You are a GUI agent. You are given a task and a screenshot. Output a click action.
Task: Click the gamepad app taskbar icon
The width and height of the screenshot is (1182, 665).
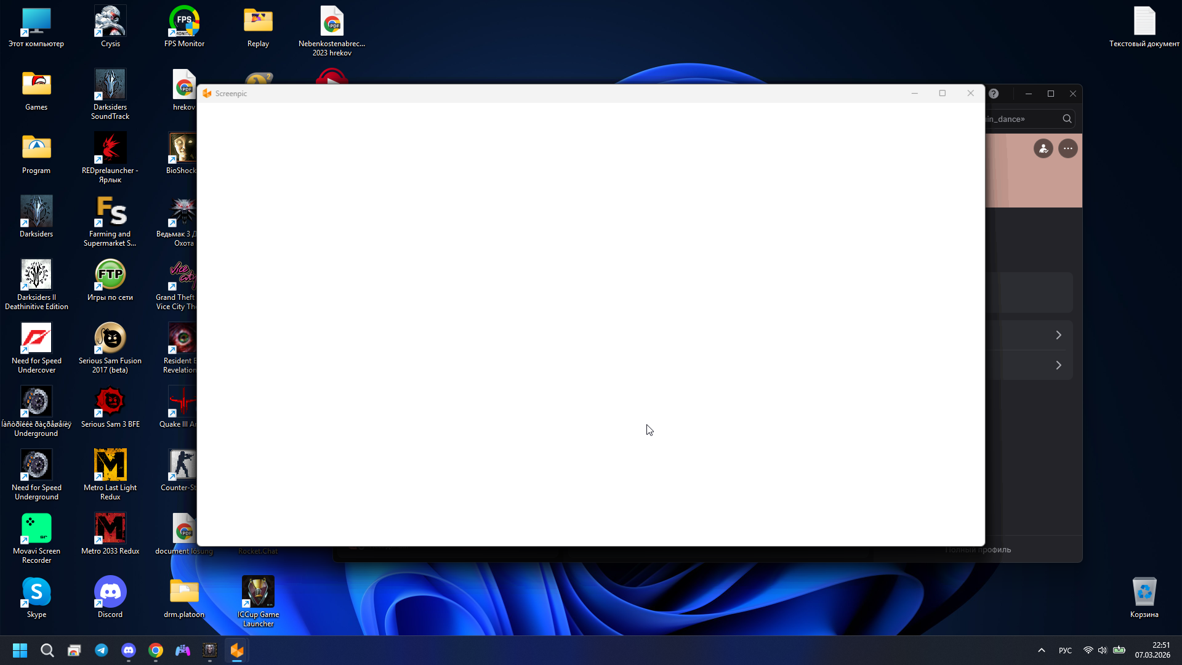[x=183, y=650]
